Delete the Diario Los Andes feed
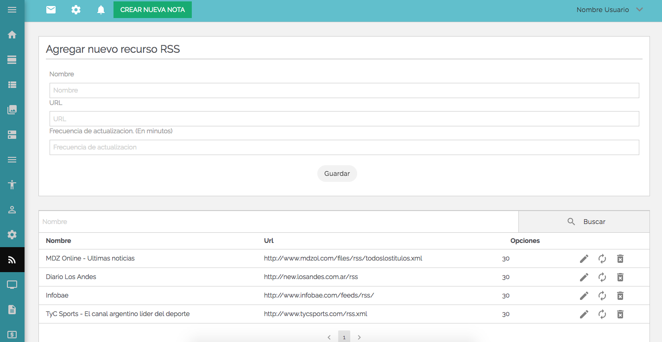The height and width of the screenshot is (342, 662). click(620, 277)
